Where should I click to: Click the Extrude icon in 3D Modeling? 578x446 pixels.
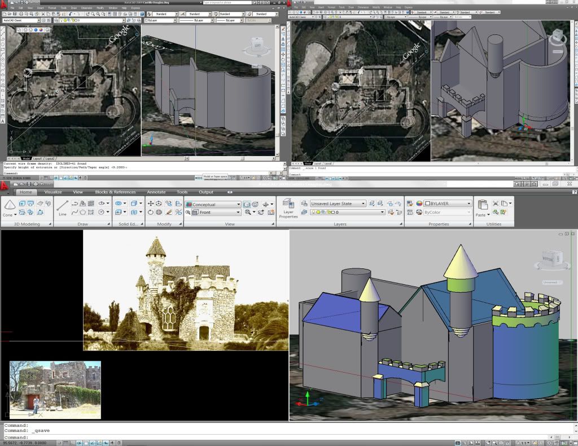[22, 204]
